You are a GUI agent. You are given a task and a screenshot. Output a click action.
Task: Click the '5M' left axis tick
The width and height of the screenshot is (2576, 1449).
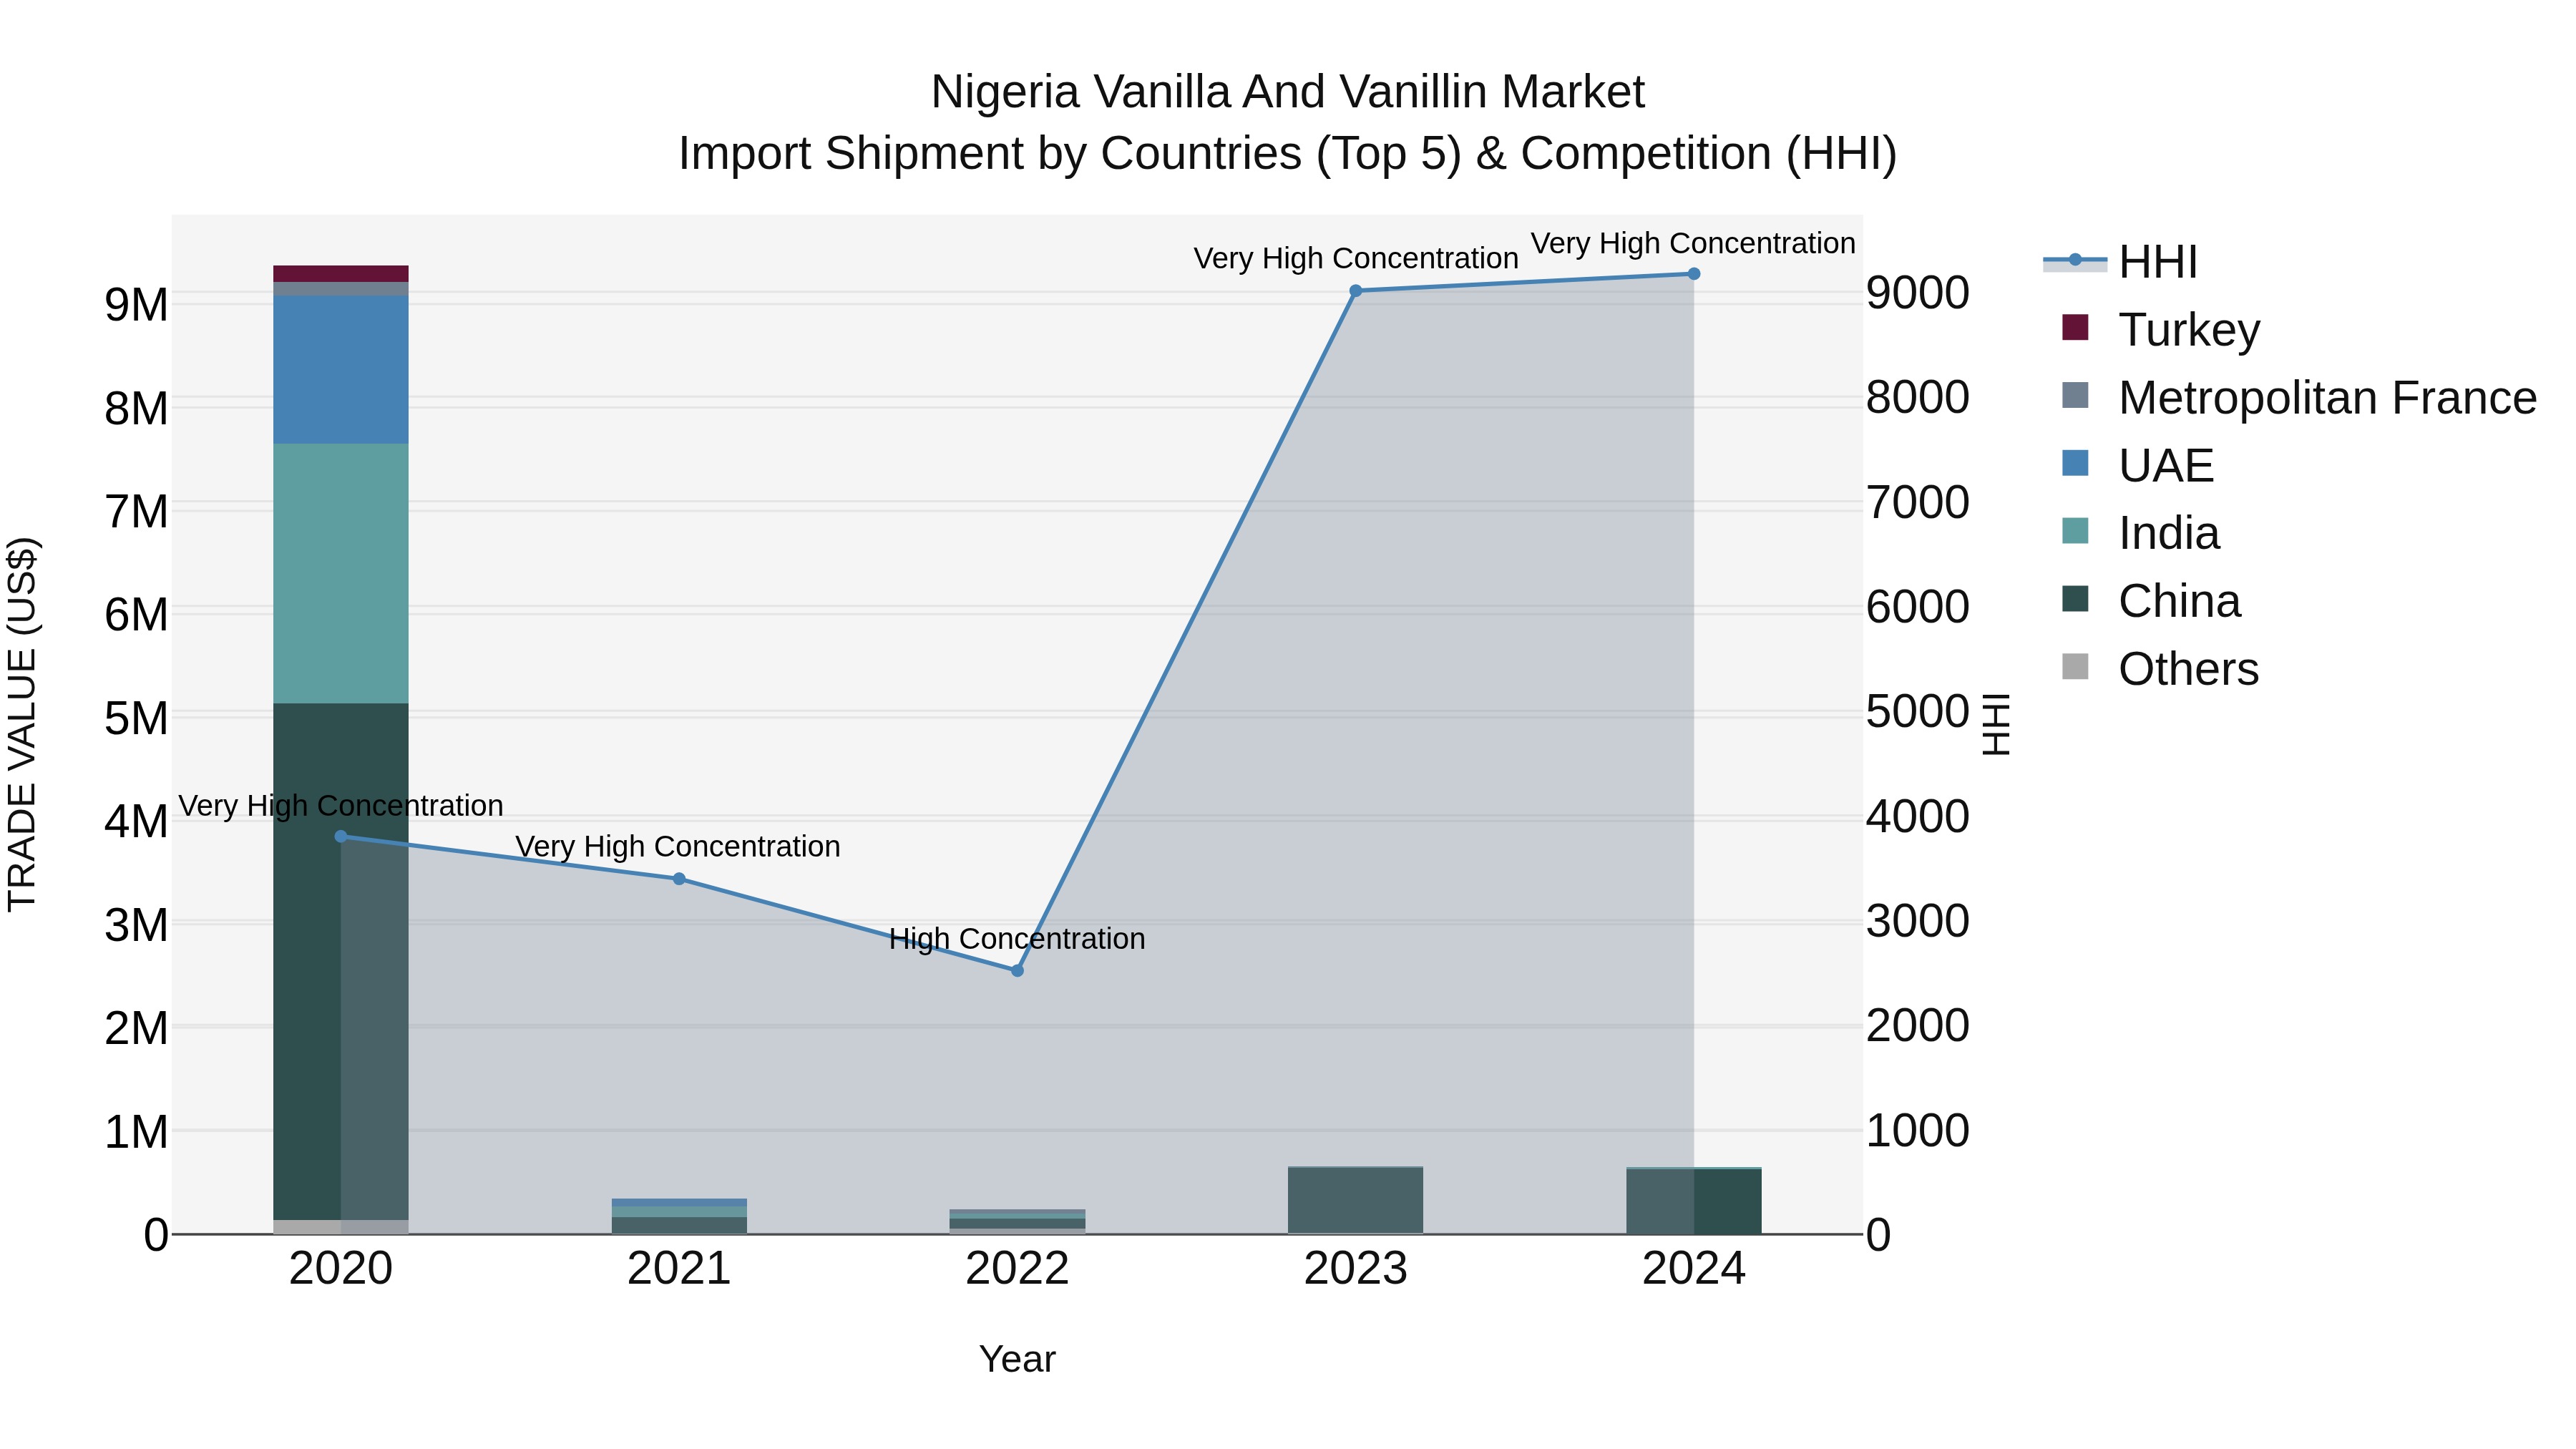(x=137, y=718)
